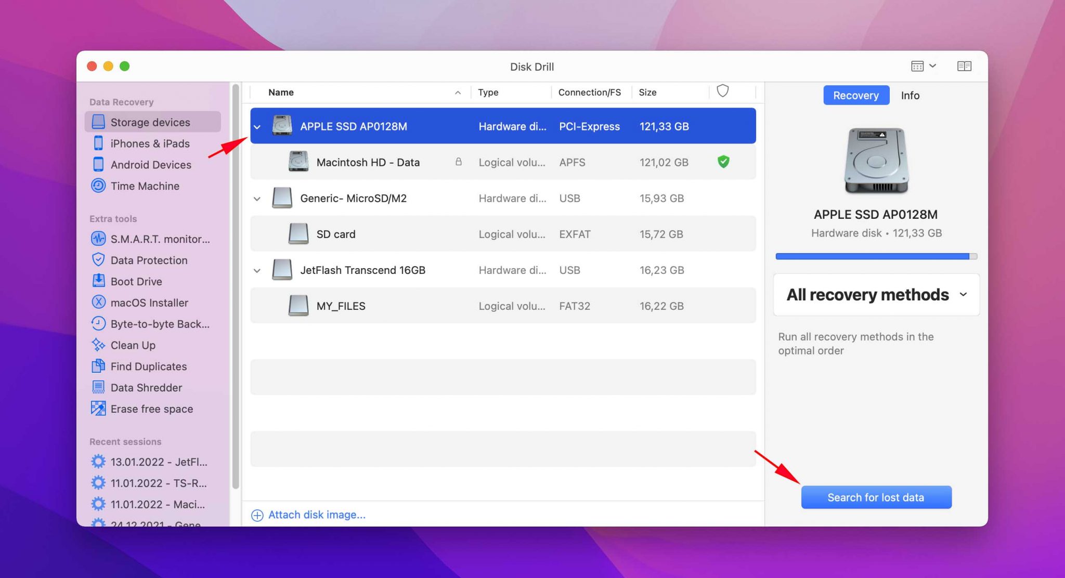Viewport: 1065px width, 578px height.
Task: Click the 121,02 GB size cell
Action: click(x=664, y=162)
